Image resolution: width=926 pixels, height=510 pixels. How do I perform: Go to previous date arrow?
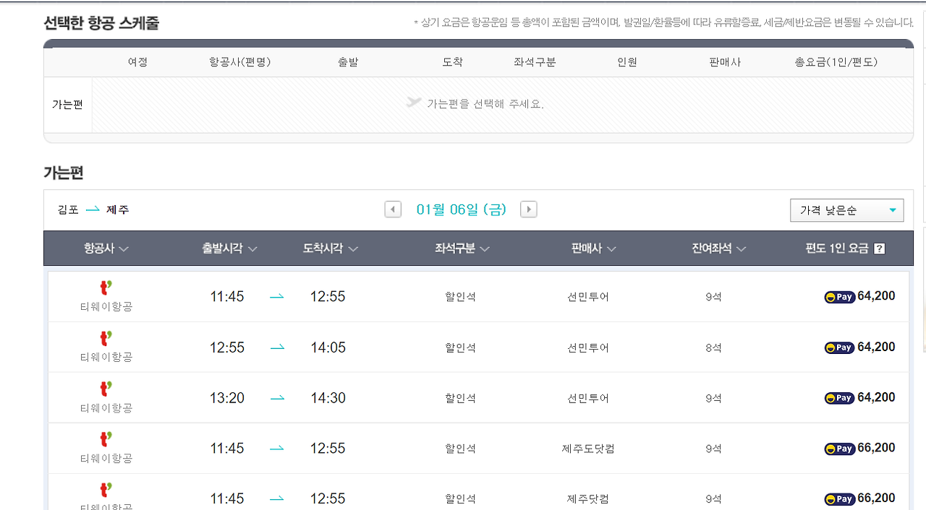tap(393, 209)
